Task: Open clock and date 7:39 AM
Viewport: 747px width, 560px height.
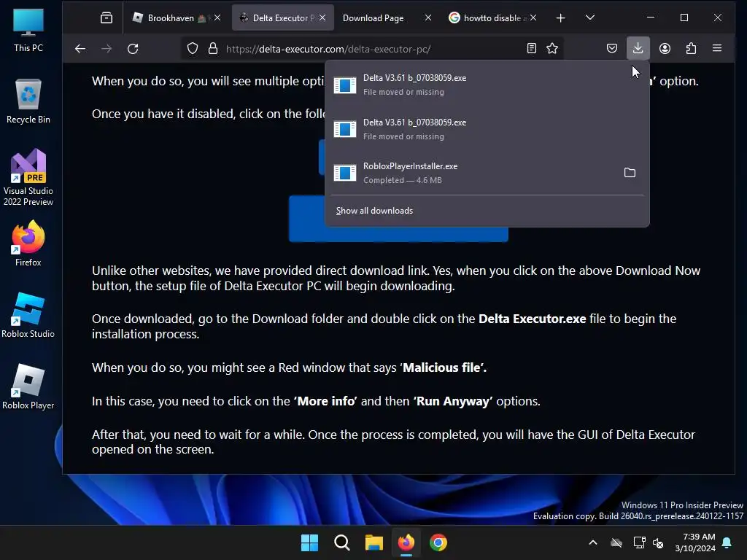Action: 695,542
